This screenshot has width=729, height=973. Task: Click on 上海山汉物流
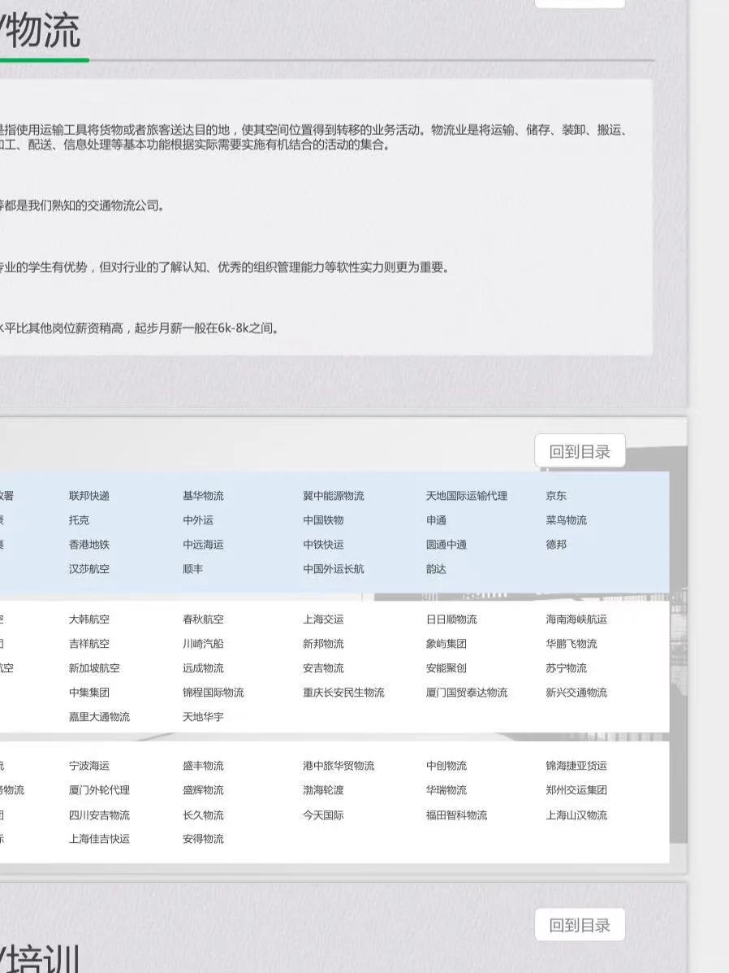[x=576, y=814]
